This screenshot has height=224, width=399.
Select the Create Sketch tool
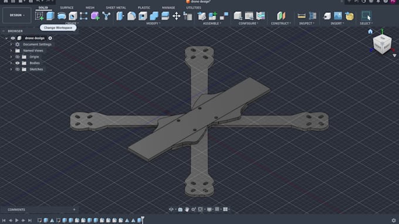click(x=39, y=16)
